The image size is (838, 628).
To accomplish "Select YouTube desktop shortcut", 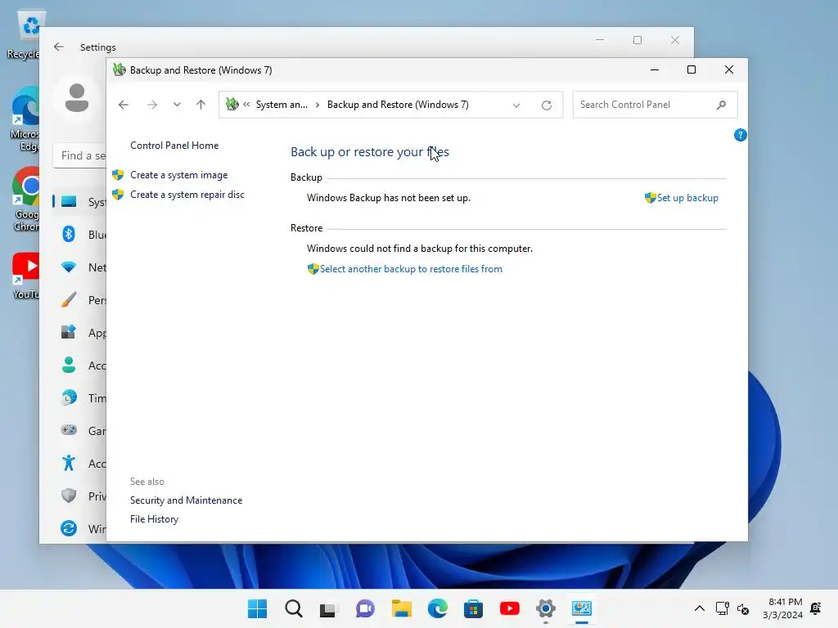I will tap(25, 276).
